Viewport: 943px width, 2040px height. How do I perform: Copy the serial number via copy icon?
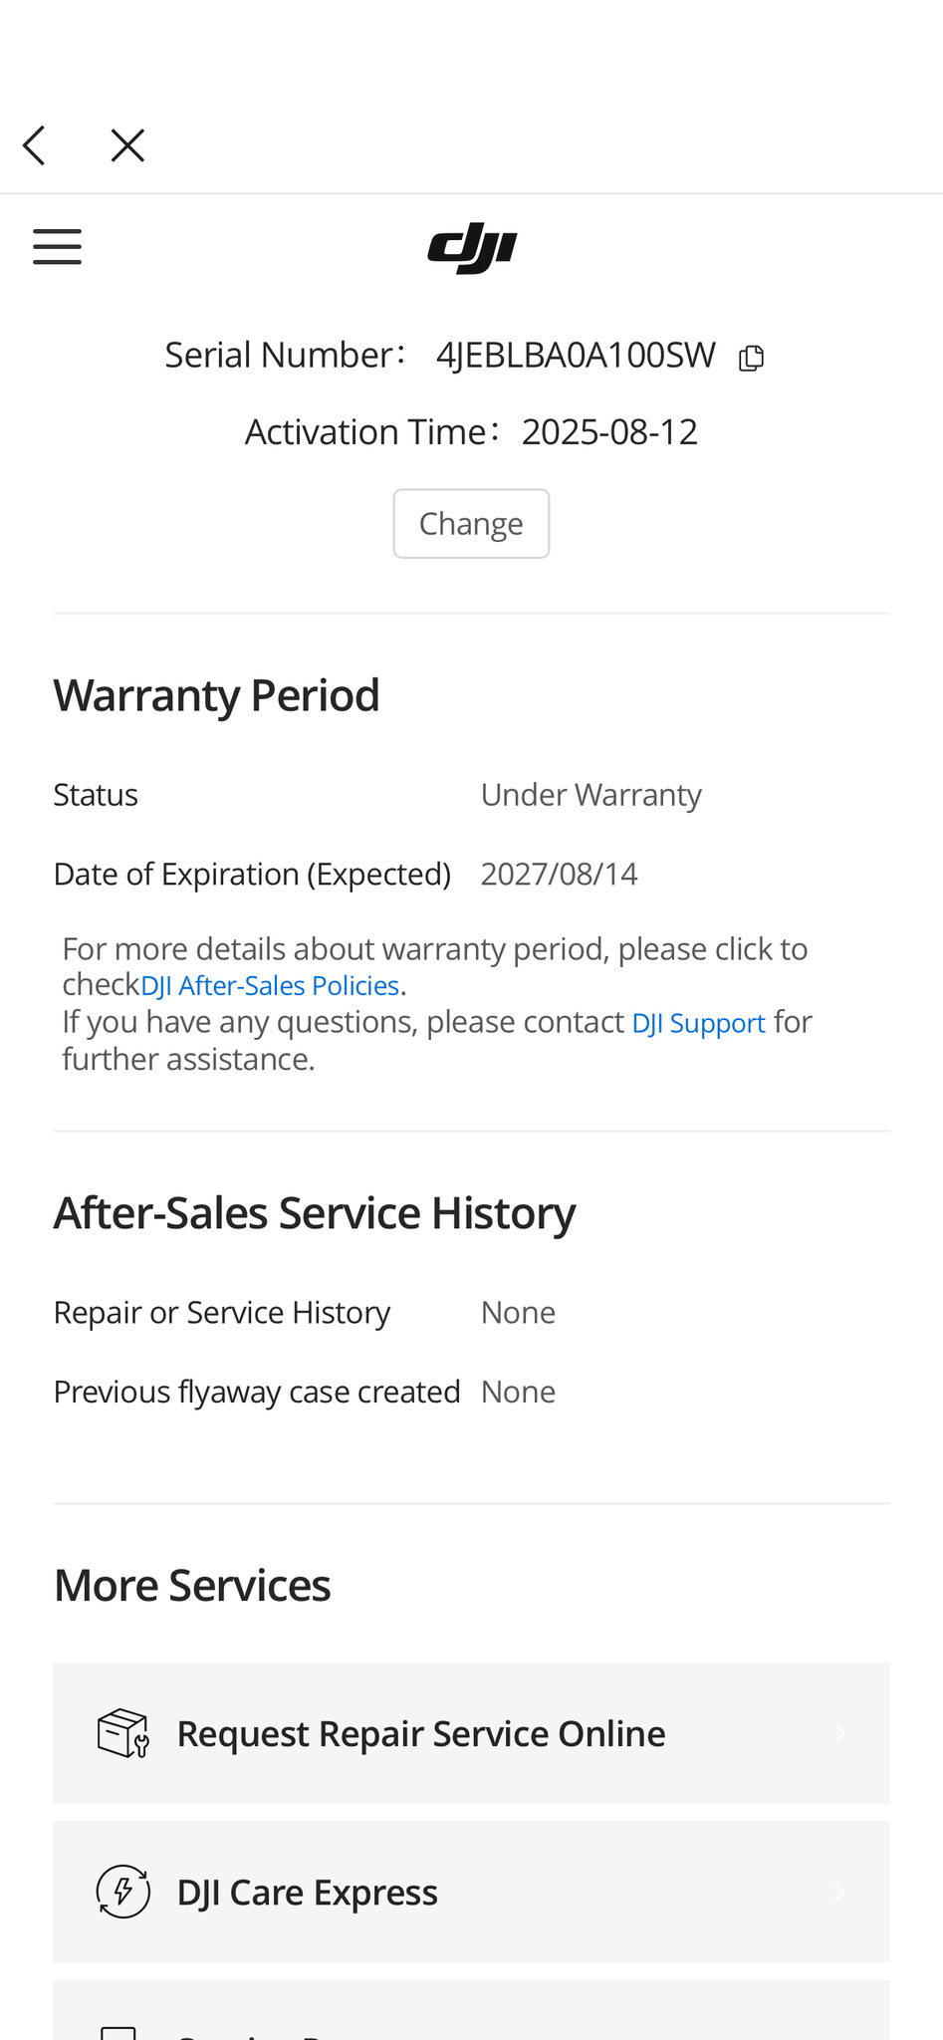[x=752, y=358]
